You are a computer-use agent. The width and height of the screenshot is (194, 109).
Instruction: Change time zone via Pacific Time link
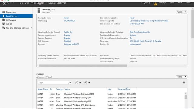(x=145, y=41)
